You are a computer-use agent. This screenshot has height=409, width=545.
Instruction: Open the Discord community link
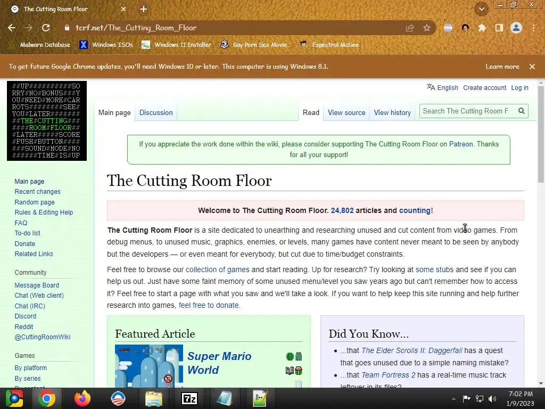(x=26, y=316)
